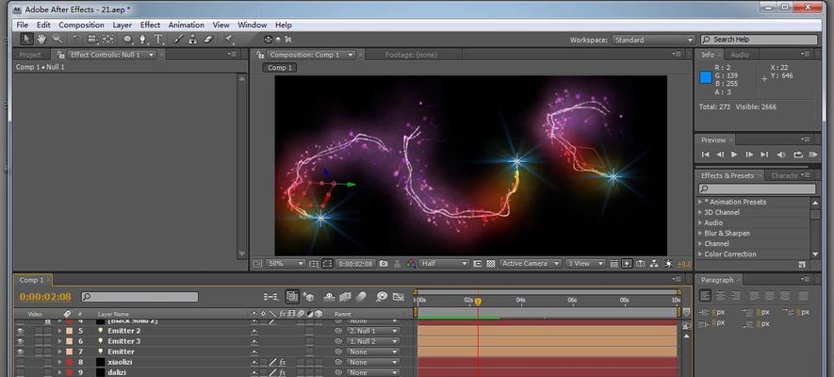Screen dimensions: 834x377
Task: Expand the Color Correction effects category
Action: pyautogui.click(x=700, y=254)
